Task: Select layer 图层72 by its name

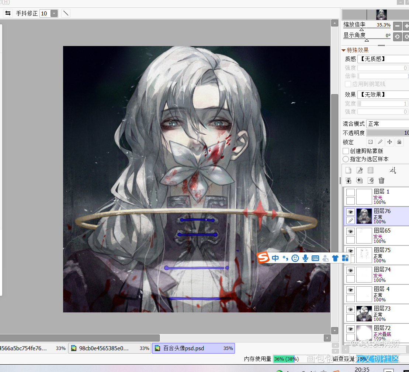Action: (x=382, y=328)
